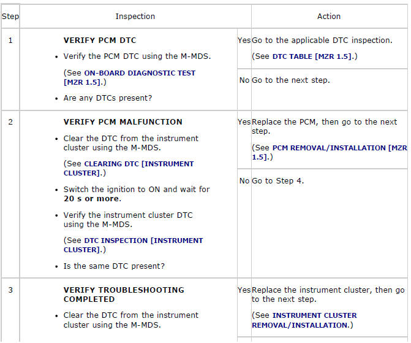
Task: Click the bold '20 s or more' text
Action: click(x=92, y=199)
